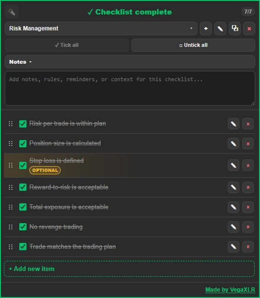Viewport: 260px width, 298px height.
Task: Click the text Position size is calculated
Action: coord(65,143)
